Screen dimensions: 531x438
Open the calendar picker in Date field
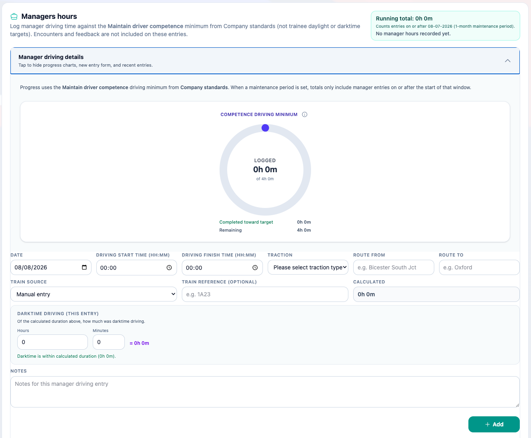[x=84, y=267]
